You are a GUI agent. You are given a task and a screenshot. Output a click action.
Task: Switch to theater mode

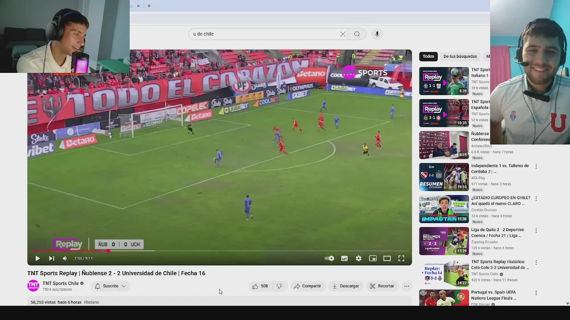click(x=387, y=258)
